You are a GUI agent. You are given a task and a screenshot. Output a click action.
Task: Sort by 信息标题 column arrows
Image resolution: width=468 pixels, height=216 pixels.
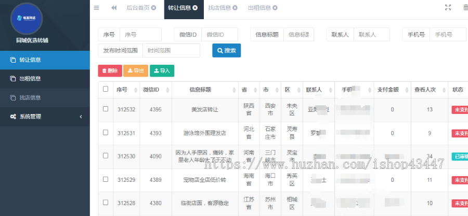pyautogui.click(x=235, y=90)
